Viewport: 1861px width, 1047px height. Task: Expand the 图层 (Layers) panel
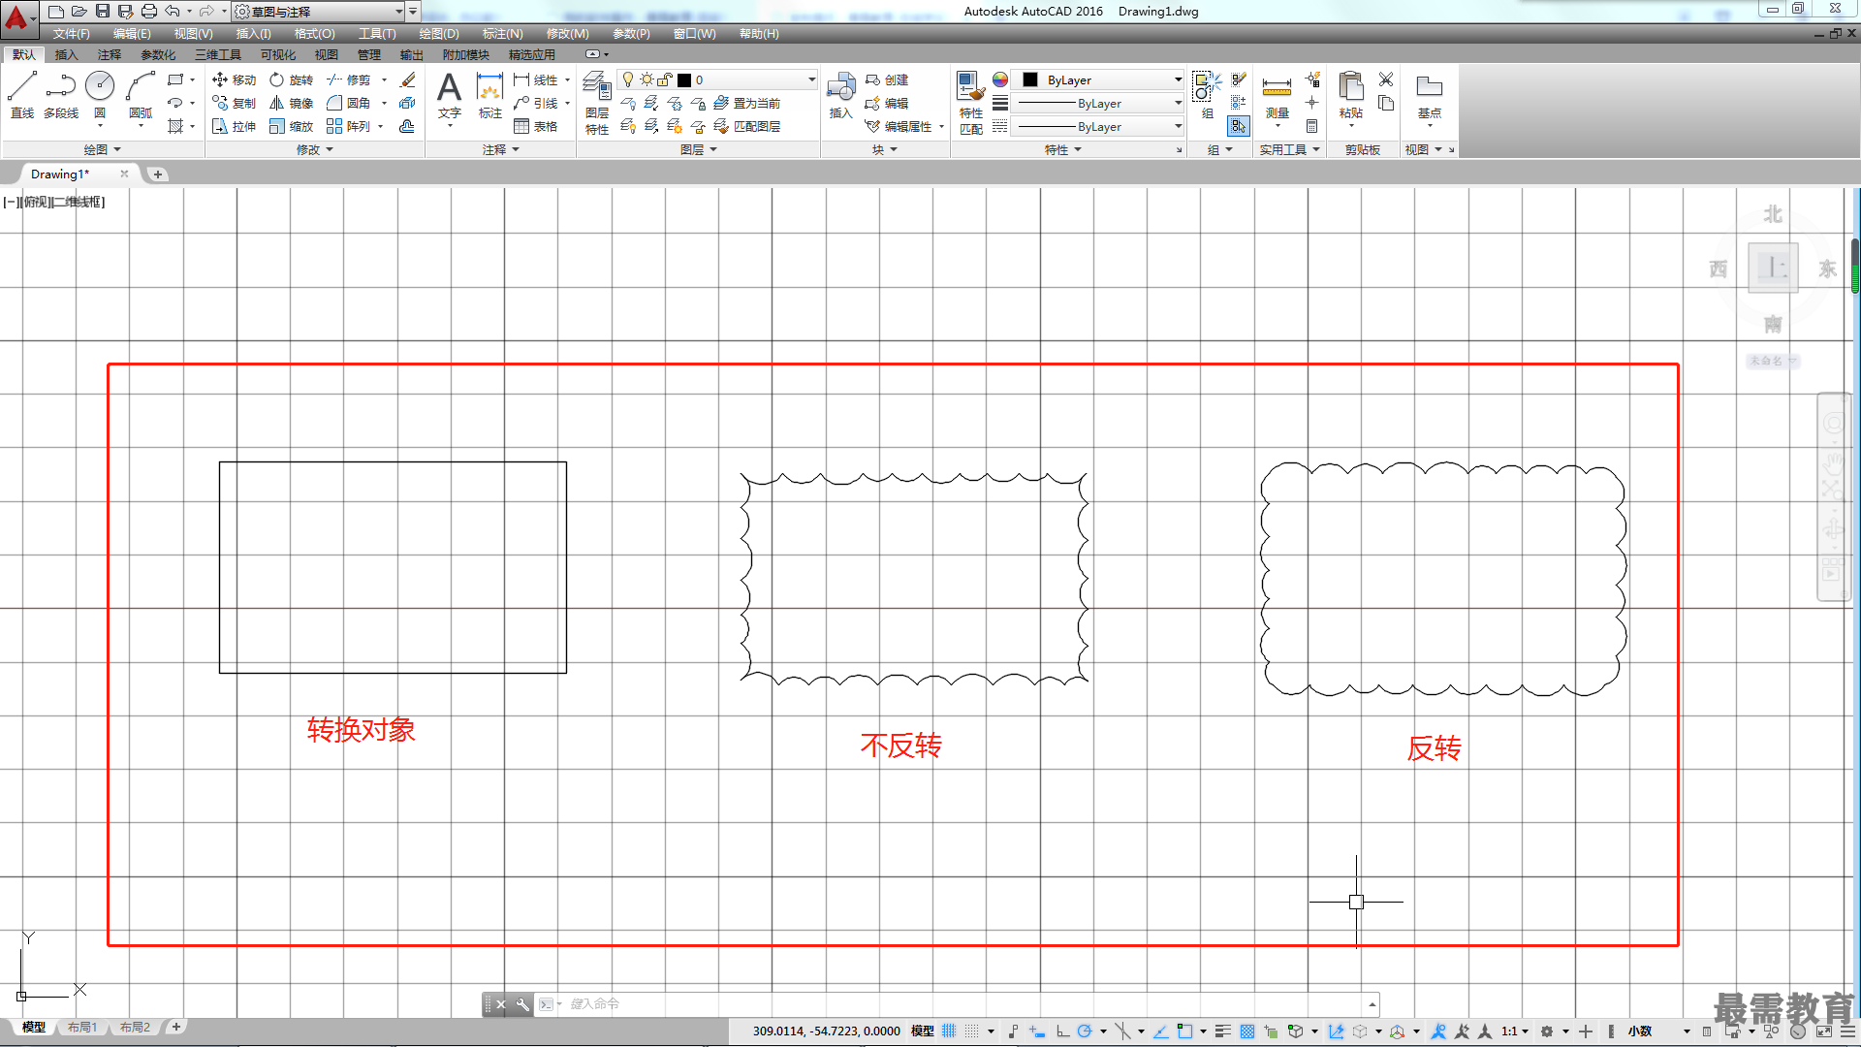tap(699, 149)
